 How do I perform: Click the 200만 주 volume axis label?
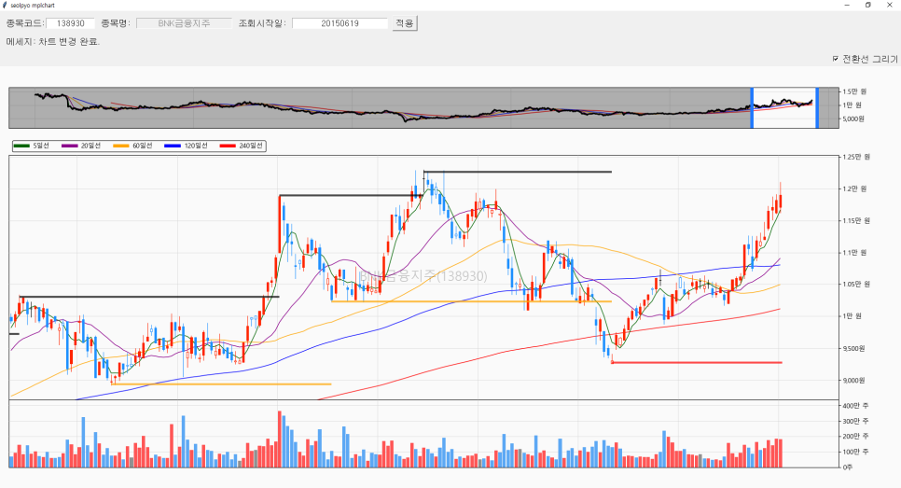(x=855, y=437)
